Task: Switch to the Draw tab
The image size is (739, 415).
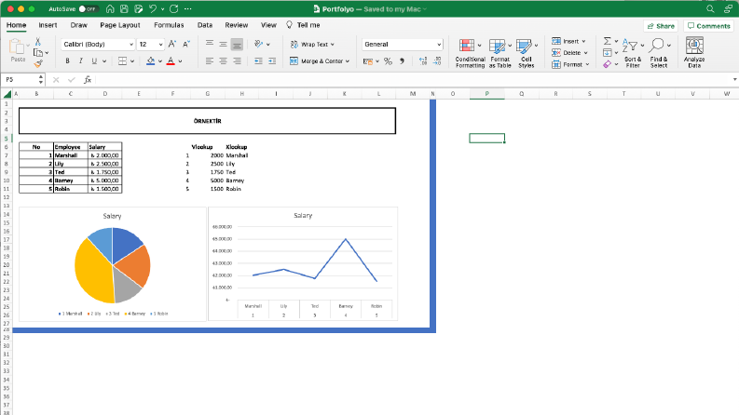Action: [78, 25]
